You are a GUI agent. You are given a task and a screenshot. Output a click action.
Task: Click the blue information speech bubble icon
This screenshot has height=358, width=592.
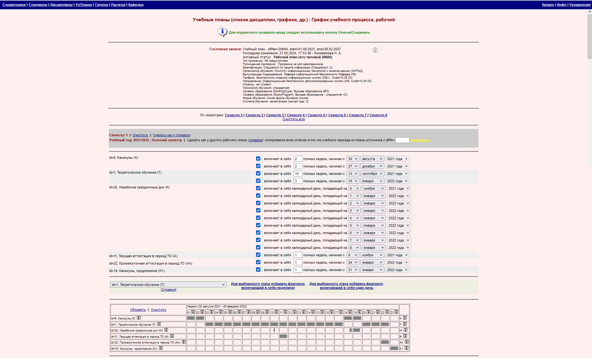(x=222, y=32)
